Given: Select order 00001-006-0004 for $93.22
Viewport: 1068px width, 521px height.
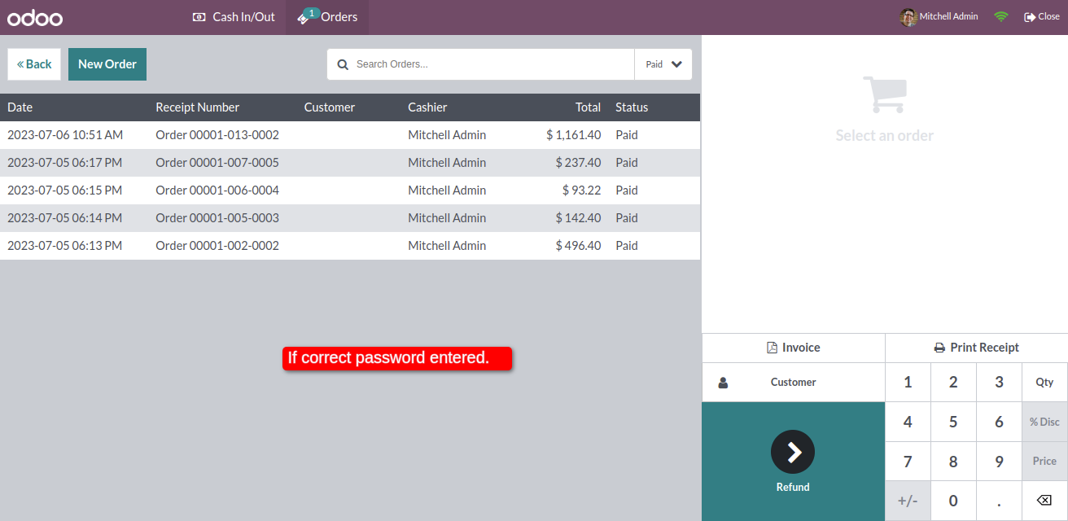Looking at the screenshot, I should click(350, 190).
